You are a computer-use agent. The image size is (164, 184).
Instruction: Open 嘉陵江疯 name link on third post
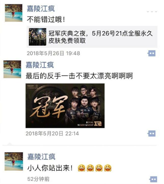(x=42, y=157)
